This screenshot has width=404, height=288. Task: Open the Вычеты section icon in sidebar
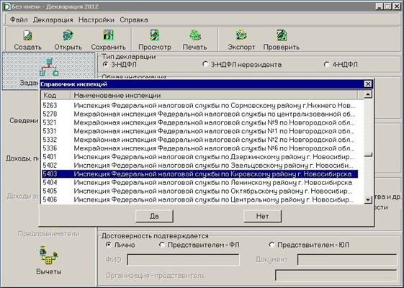point(49,256)
